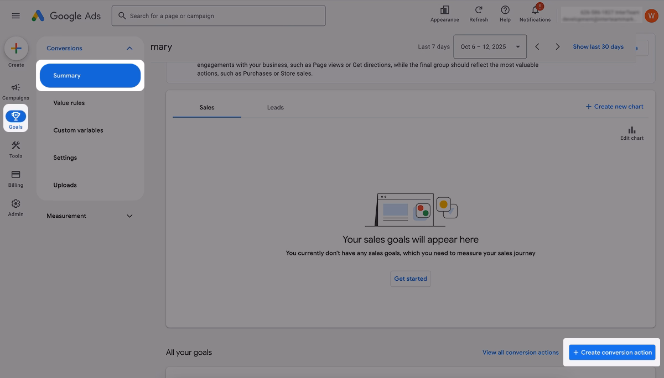Open the Admin gear icon
The width and height of the screenshot is (664, 378).
[x=15, y=205]
